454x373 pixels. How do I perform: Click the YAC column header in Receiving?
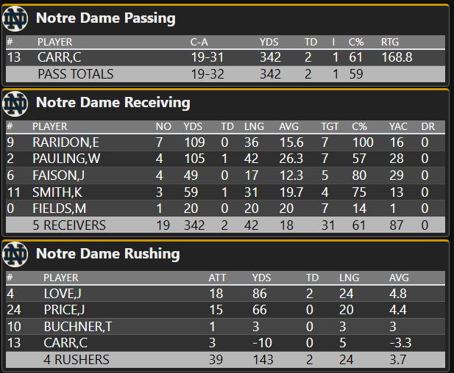pyautogui.click(x=398, y=126)
